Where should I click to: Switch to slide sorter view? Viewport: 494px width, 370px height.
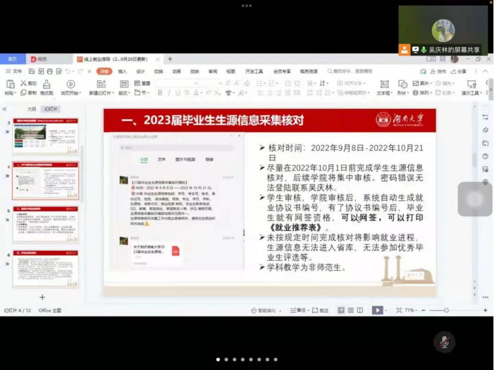click(x=350, y=311)
